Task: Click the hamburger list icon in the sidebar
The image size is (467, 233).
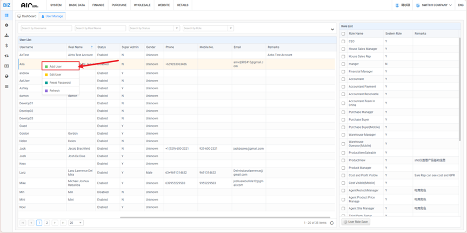Action: click(x=6, y=86)
